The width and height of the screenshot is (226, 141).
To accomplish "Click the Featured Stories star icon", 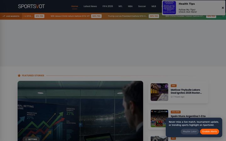I will click(x=19, y=76).
